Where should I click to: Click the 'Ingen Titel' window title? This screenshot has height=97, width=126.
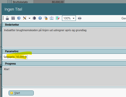point(13,9)
